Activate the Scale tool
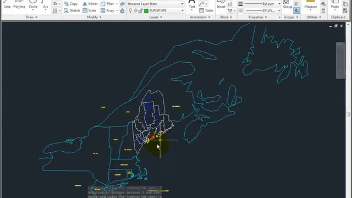The image size is (352, 198). [89, 10]
